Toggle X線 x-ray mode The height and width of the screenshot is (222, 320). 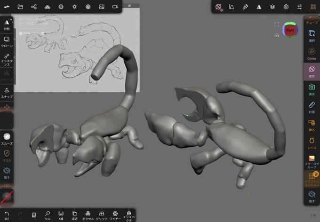(x=61, y=215)
